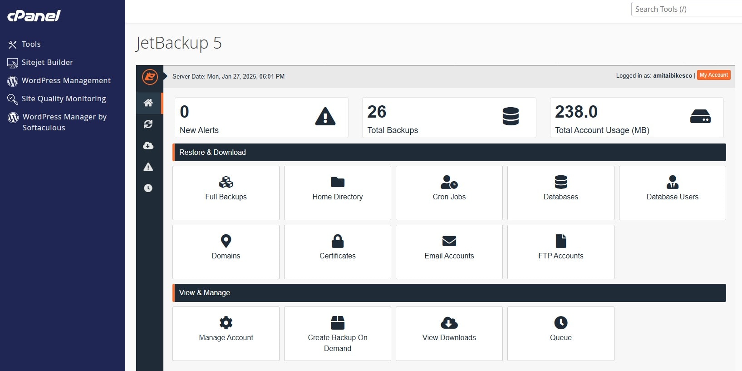Click the disk drive usage icon
Screen dimensions: 742x371
(700, 116)
